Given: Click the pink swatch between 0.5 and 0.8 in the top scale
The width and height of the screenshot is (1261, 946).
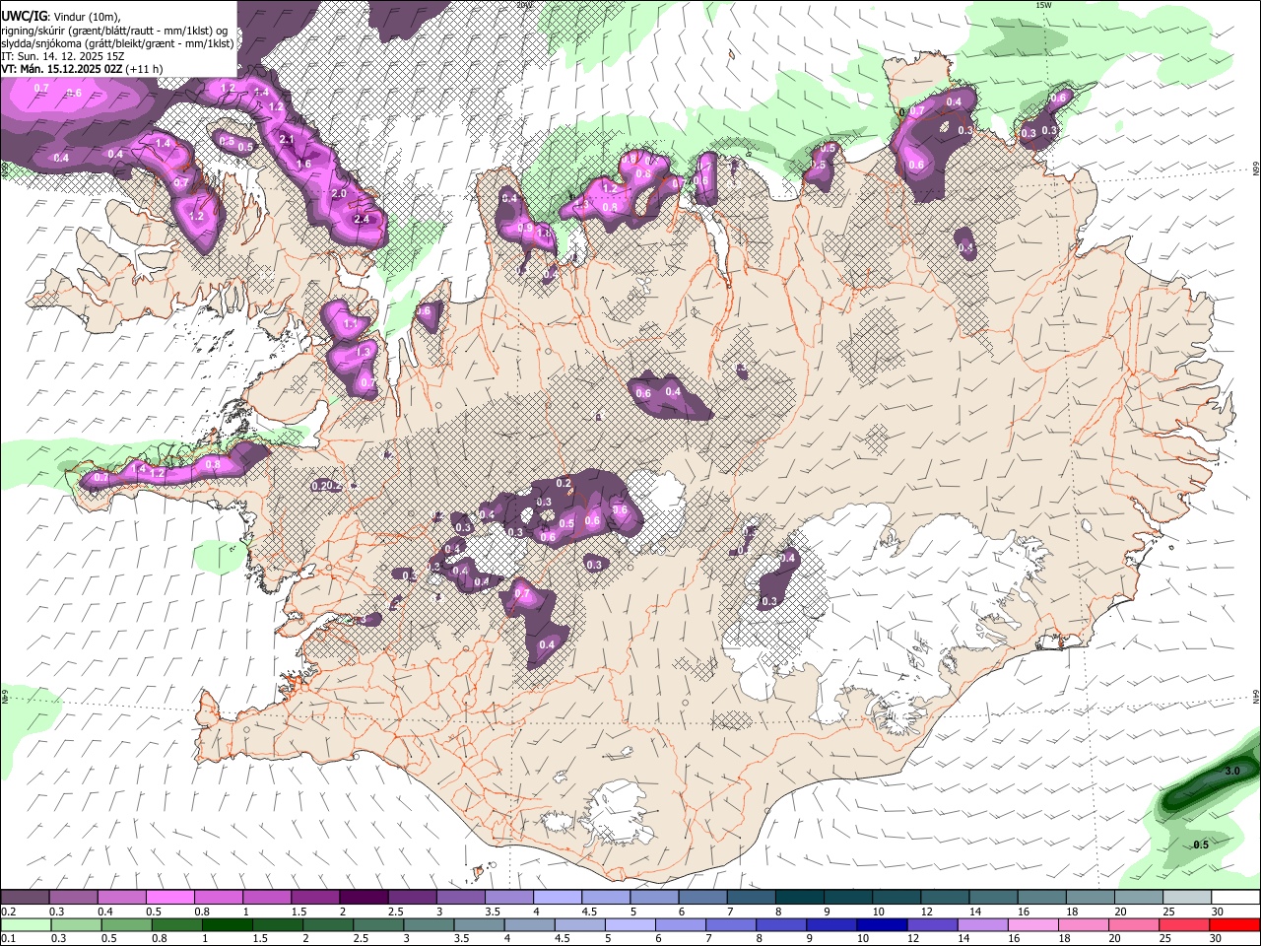Looking at the screenshot, I should click(x=169, y=897).
